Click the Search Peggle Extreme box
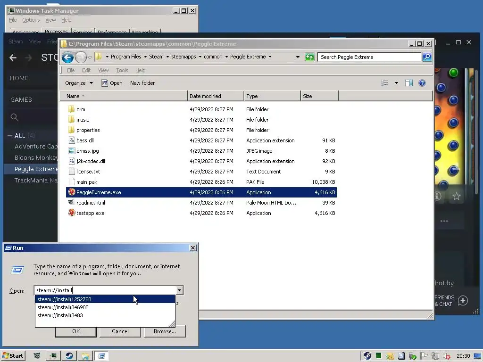Screen dimensions: 483x362 (369, 57)
